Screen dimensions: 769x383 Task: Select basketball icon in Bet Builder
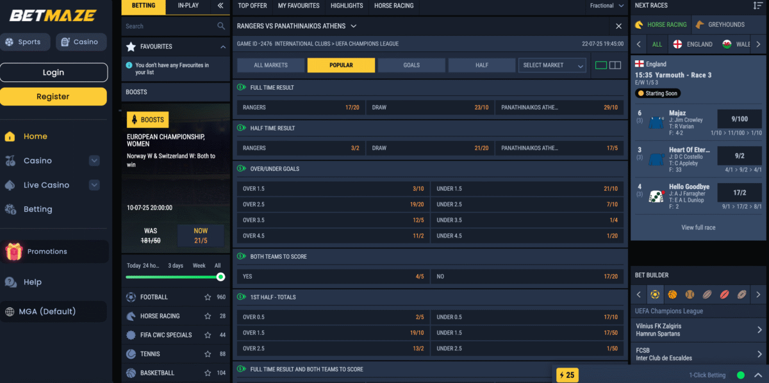pyautogui.click(x=672, y=295)
